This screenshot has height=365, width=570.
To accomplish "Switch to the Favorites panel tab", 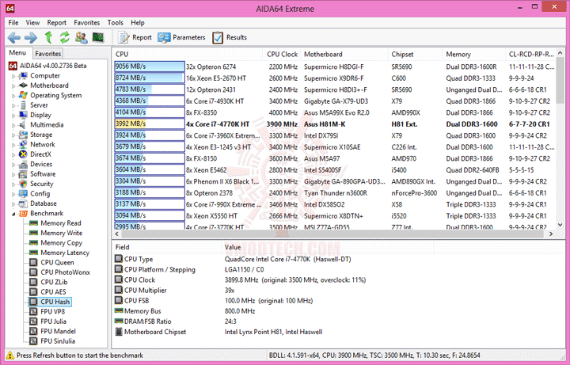I will point(47,54).
